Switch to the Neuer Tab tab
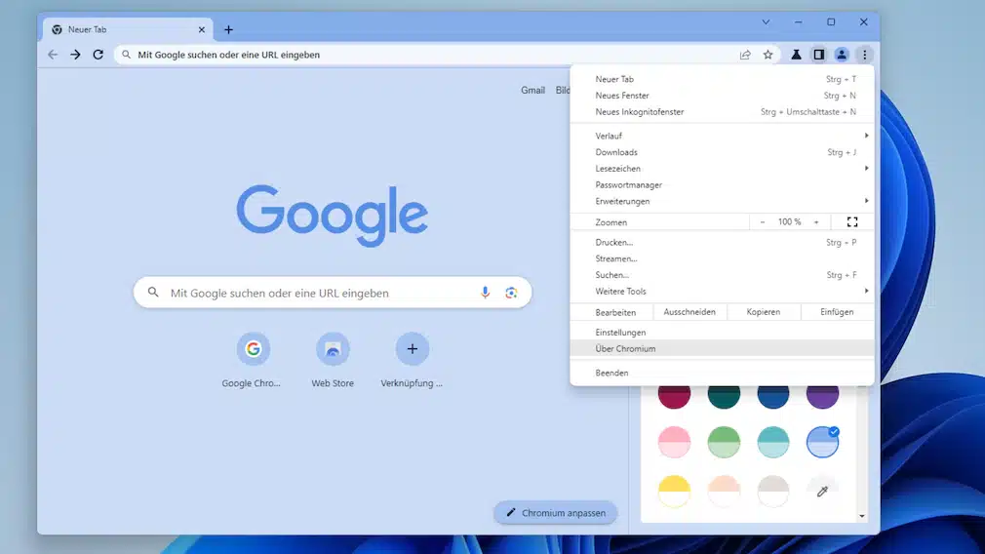Screen dimensions: 985x554 tap(128, 29)
